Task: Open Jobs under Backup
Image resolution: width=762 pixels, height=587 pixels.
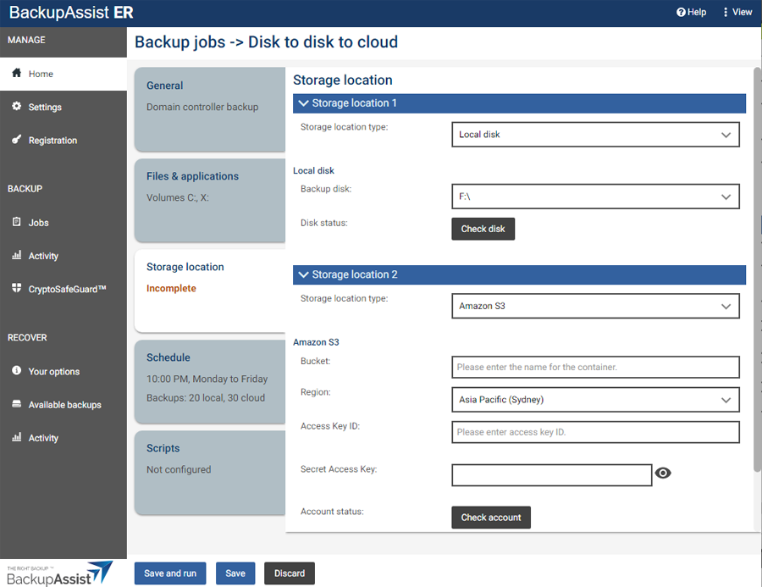Action: (x=63, y=223)
